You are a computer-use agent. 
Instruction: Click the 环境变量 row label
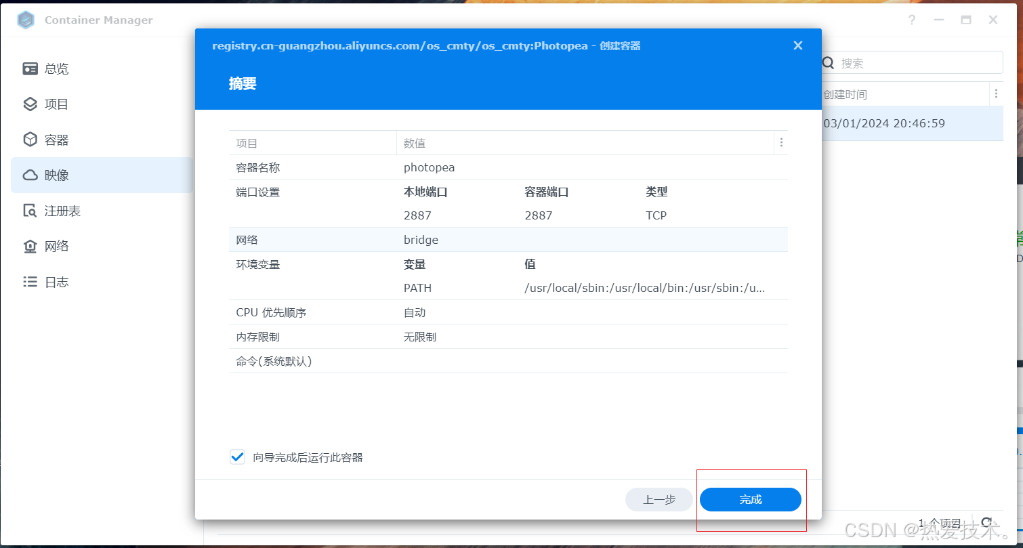(258, 264)
